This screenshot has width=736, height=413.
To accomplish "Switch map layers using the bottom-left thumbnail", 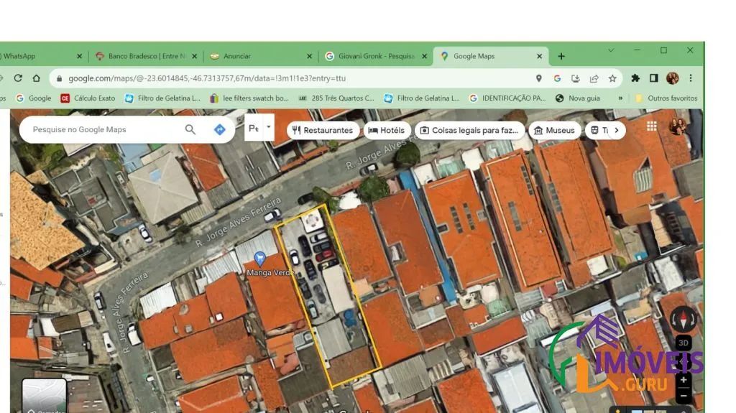I will (x=44, y=396).
